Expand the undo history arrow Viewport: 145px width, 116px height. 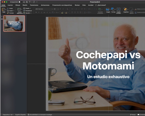click(x=32, y=2)
